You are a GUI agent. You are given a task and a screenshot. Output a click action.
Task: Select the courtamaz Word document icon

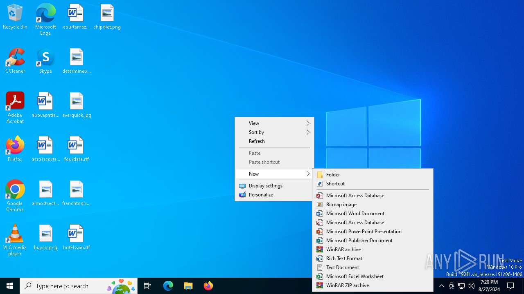76,17
